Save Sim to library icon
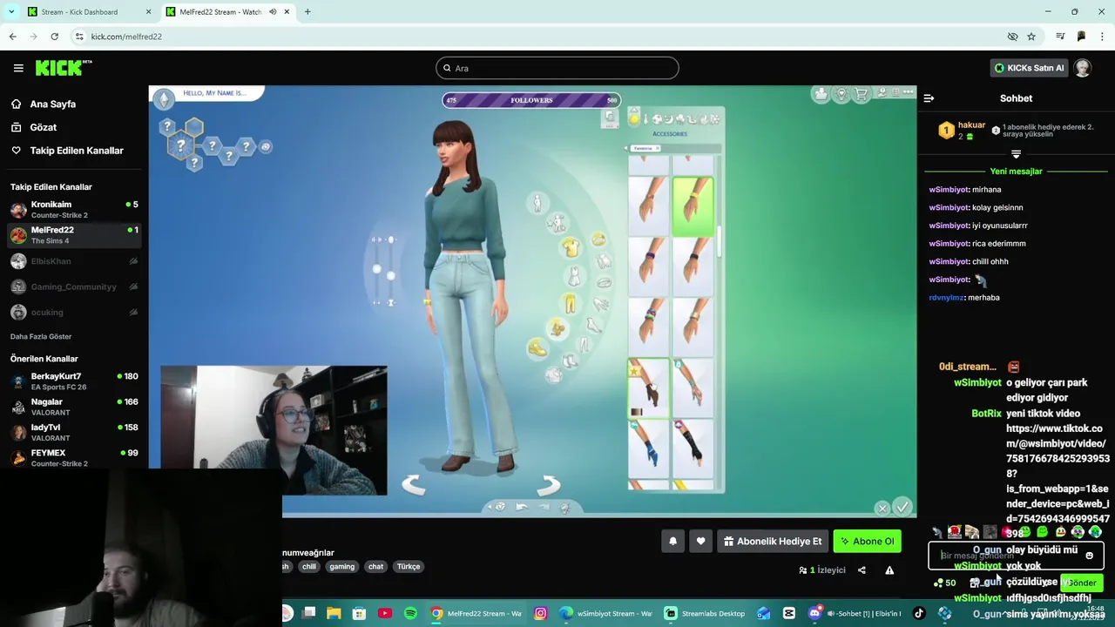The height and width of the screenshot is (627, 1115). tap(820, 94)
